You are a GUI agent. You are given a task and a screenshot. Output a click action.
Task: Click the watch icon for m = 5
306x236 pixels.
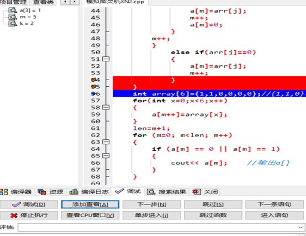tap(13, 17)
